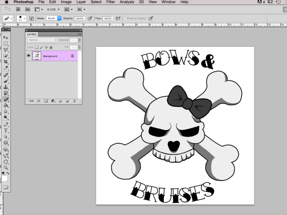The width and height of the screenshot is (287, 215).
Task: Select the Eyedropper tool
Action: point(6,68)
